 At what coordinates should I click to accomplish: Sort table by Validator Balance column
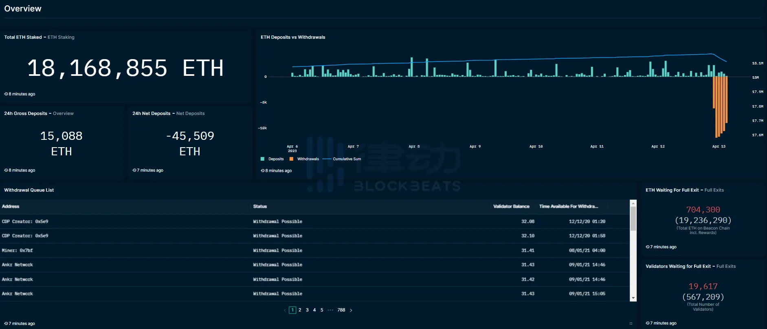pos(511,207)
